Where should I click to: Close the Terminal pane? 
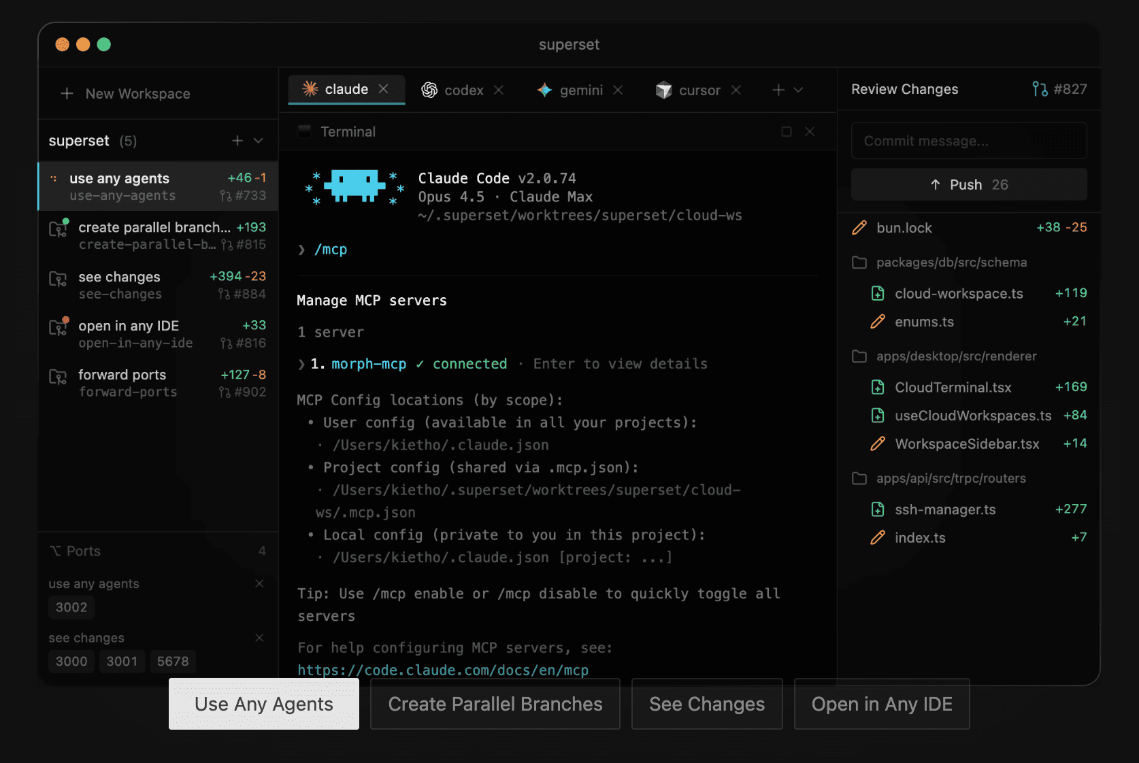click(x=810, y=132)
